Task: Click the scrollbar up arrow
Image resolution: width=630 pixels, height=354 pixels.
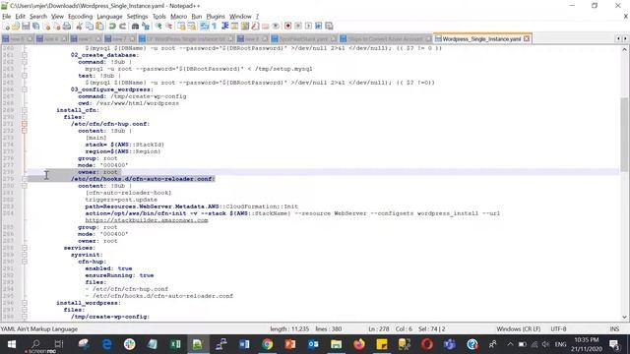Action: pos(624,50)
